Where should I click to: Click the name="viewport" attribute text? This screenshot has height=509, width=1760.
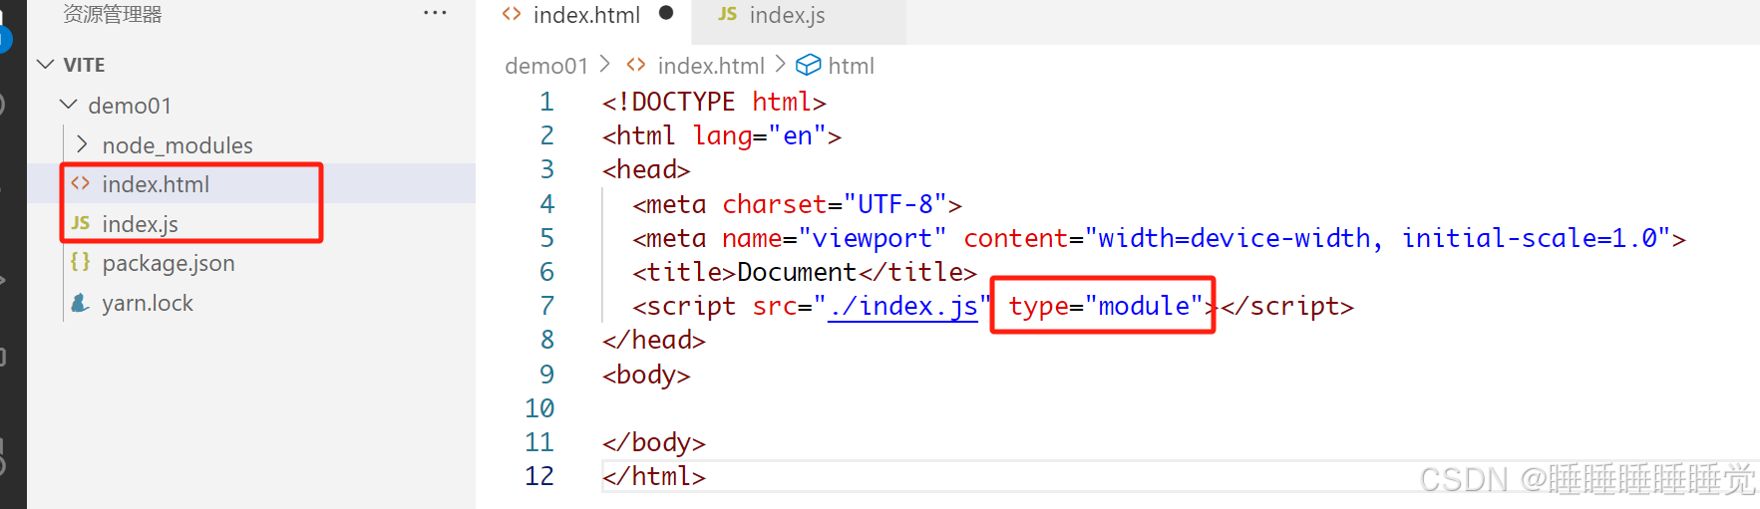[x=835, y=238]
